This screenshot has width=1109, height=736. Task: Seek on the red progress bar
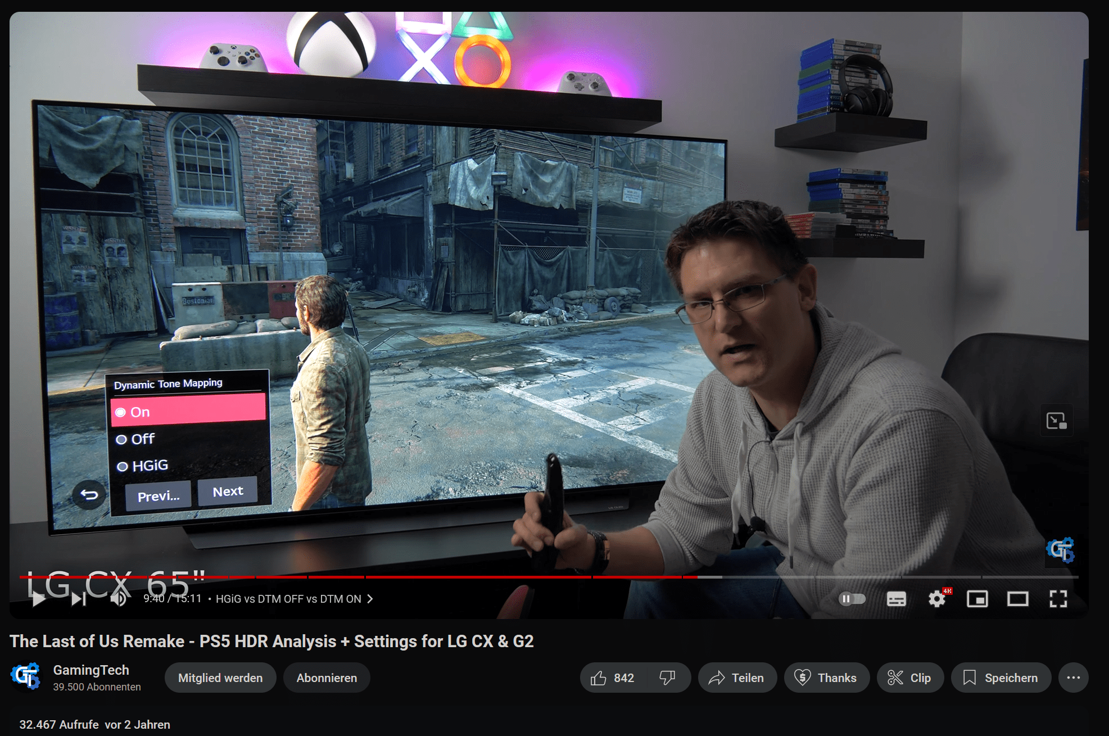450,577
